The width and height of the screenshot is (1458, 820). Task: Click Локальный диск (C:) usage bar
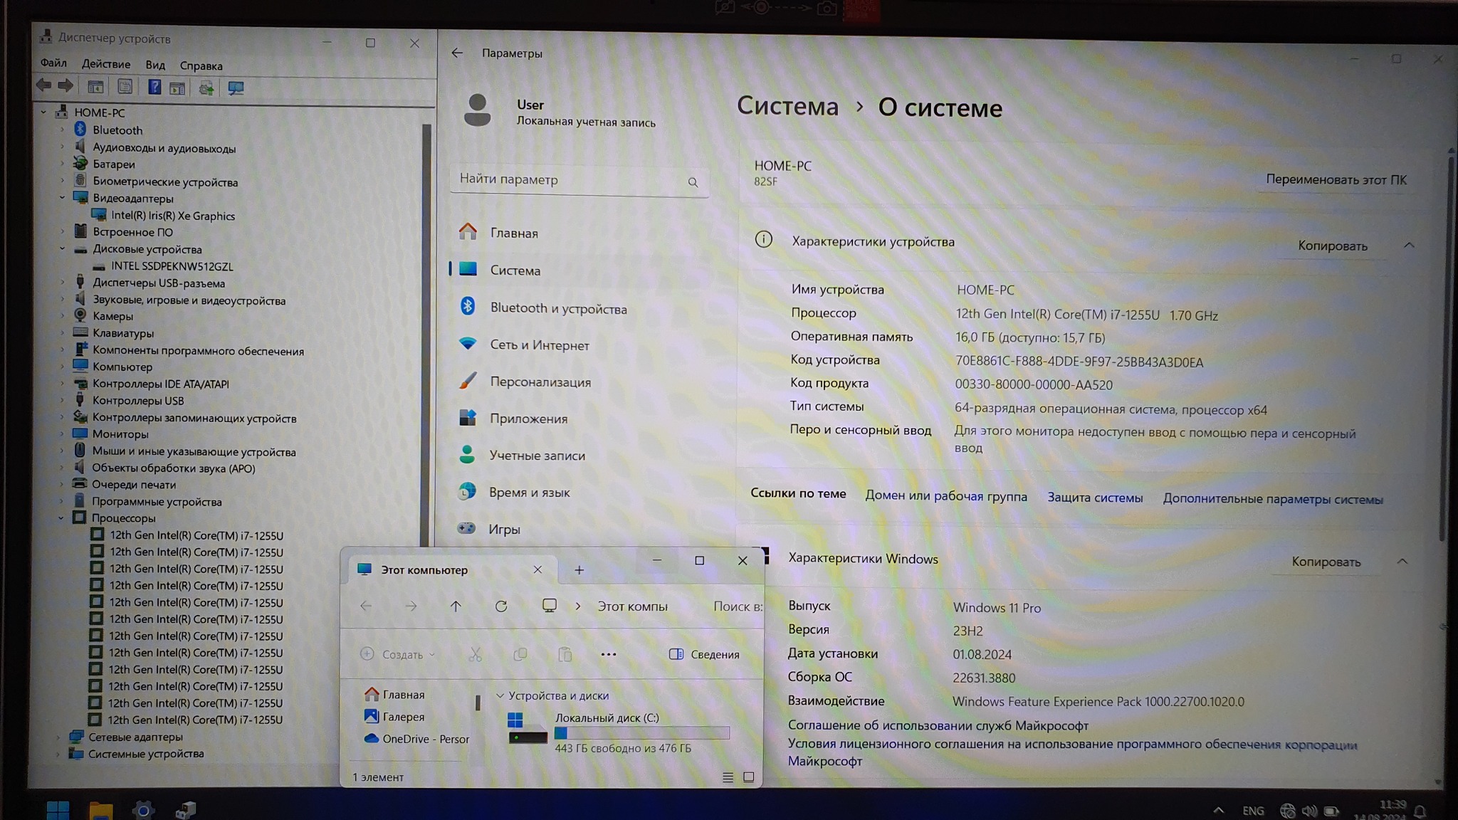(x=641, y=733)
